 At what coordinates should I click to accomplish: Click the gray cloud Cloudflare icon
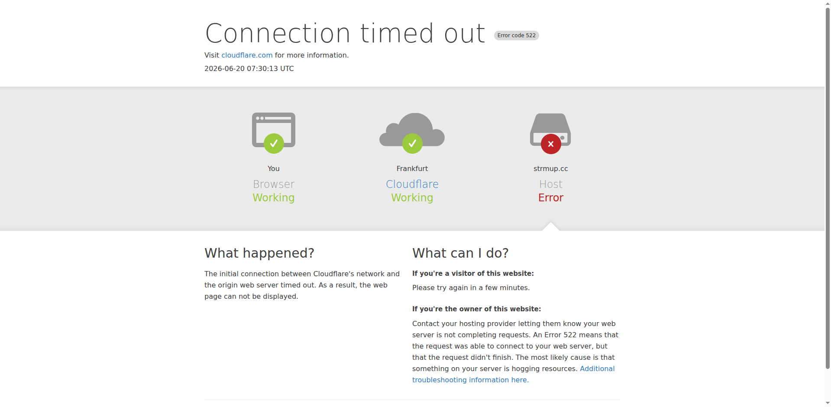click(x=412, y=130)
